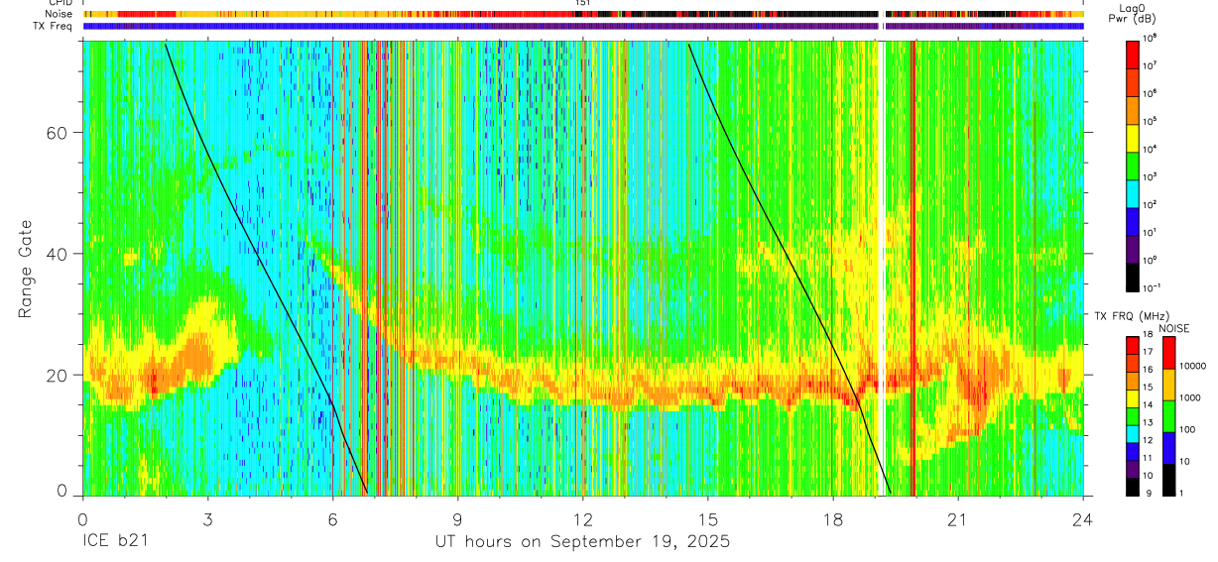Click the 'UT hours on September 19, 2025' axis title
The image size is (1218, 562).
pos(582,542)
